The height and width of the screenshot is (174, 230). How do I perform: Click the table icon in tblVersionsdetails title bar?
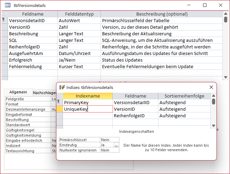8,5
